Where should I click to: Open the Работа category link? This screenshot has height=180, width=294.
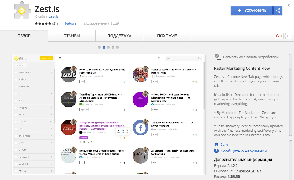(x=70, y=23)
